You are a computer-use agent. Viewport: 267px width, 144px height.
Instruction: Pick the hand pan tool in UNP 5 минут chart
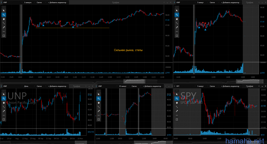coord(177,19)
